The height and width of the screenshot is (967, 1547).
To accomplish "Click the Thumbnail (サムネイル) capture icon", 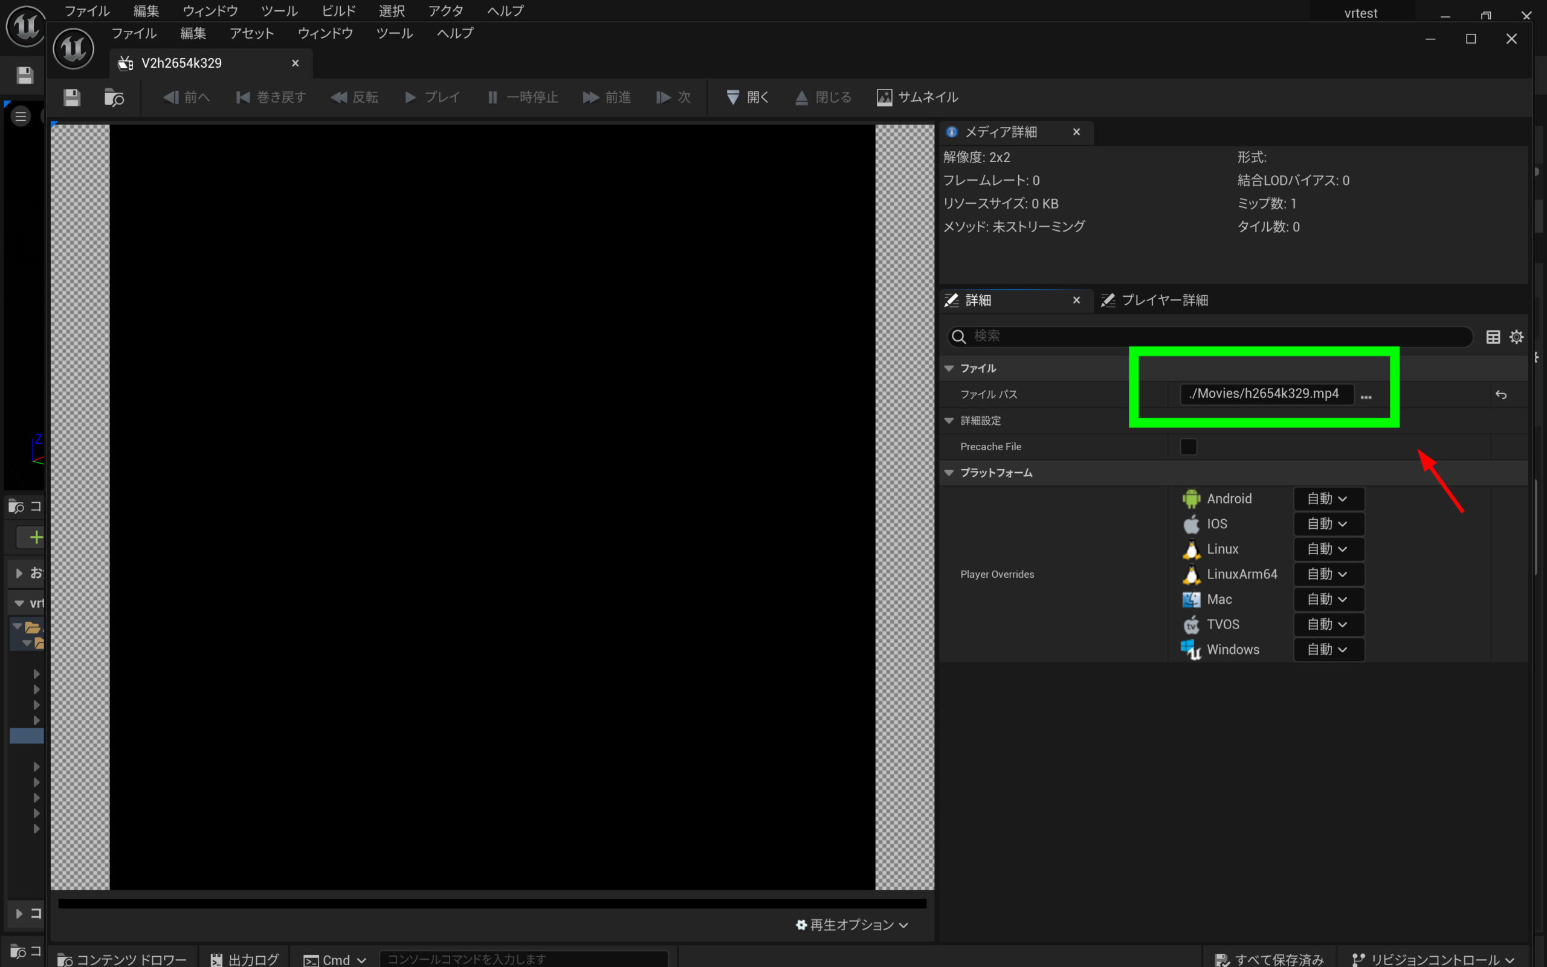I will (884, 97).
